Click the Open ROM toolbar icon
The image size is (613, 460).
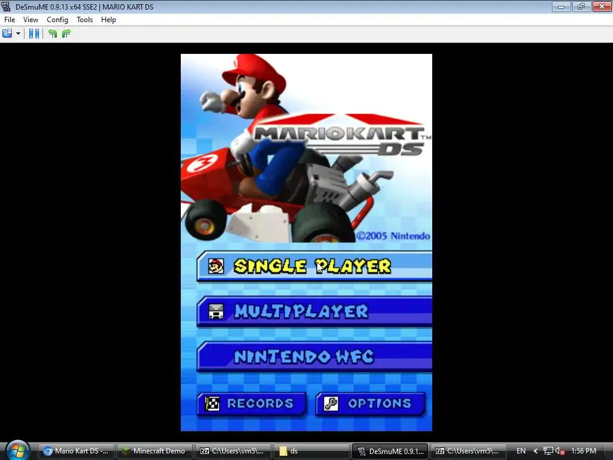click(x=7, y=34)
